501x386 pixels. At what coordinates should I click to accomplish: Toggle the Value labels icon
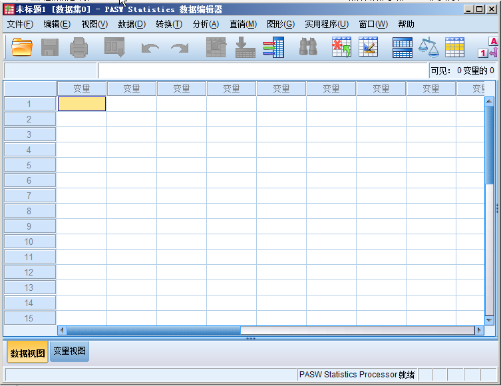tap(489, 47)
